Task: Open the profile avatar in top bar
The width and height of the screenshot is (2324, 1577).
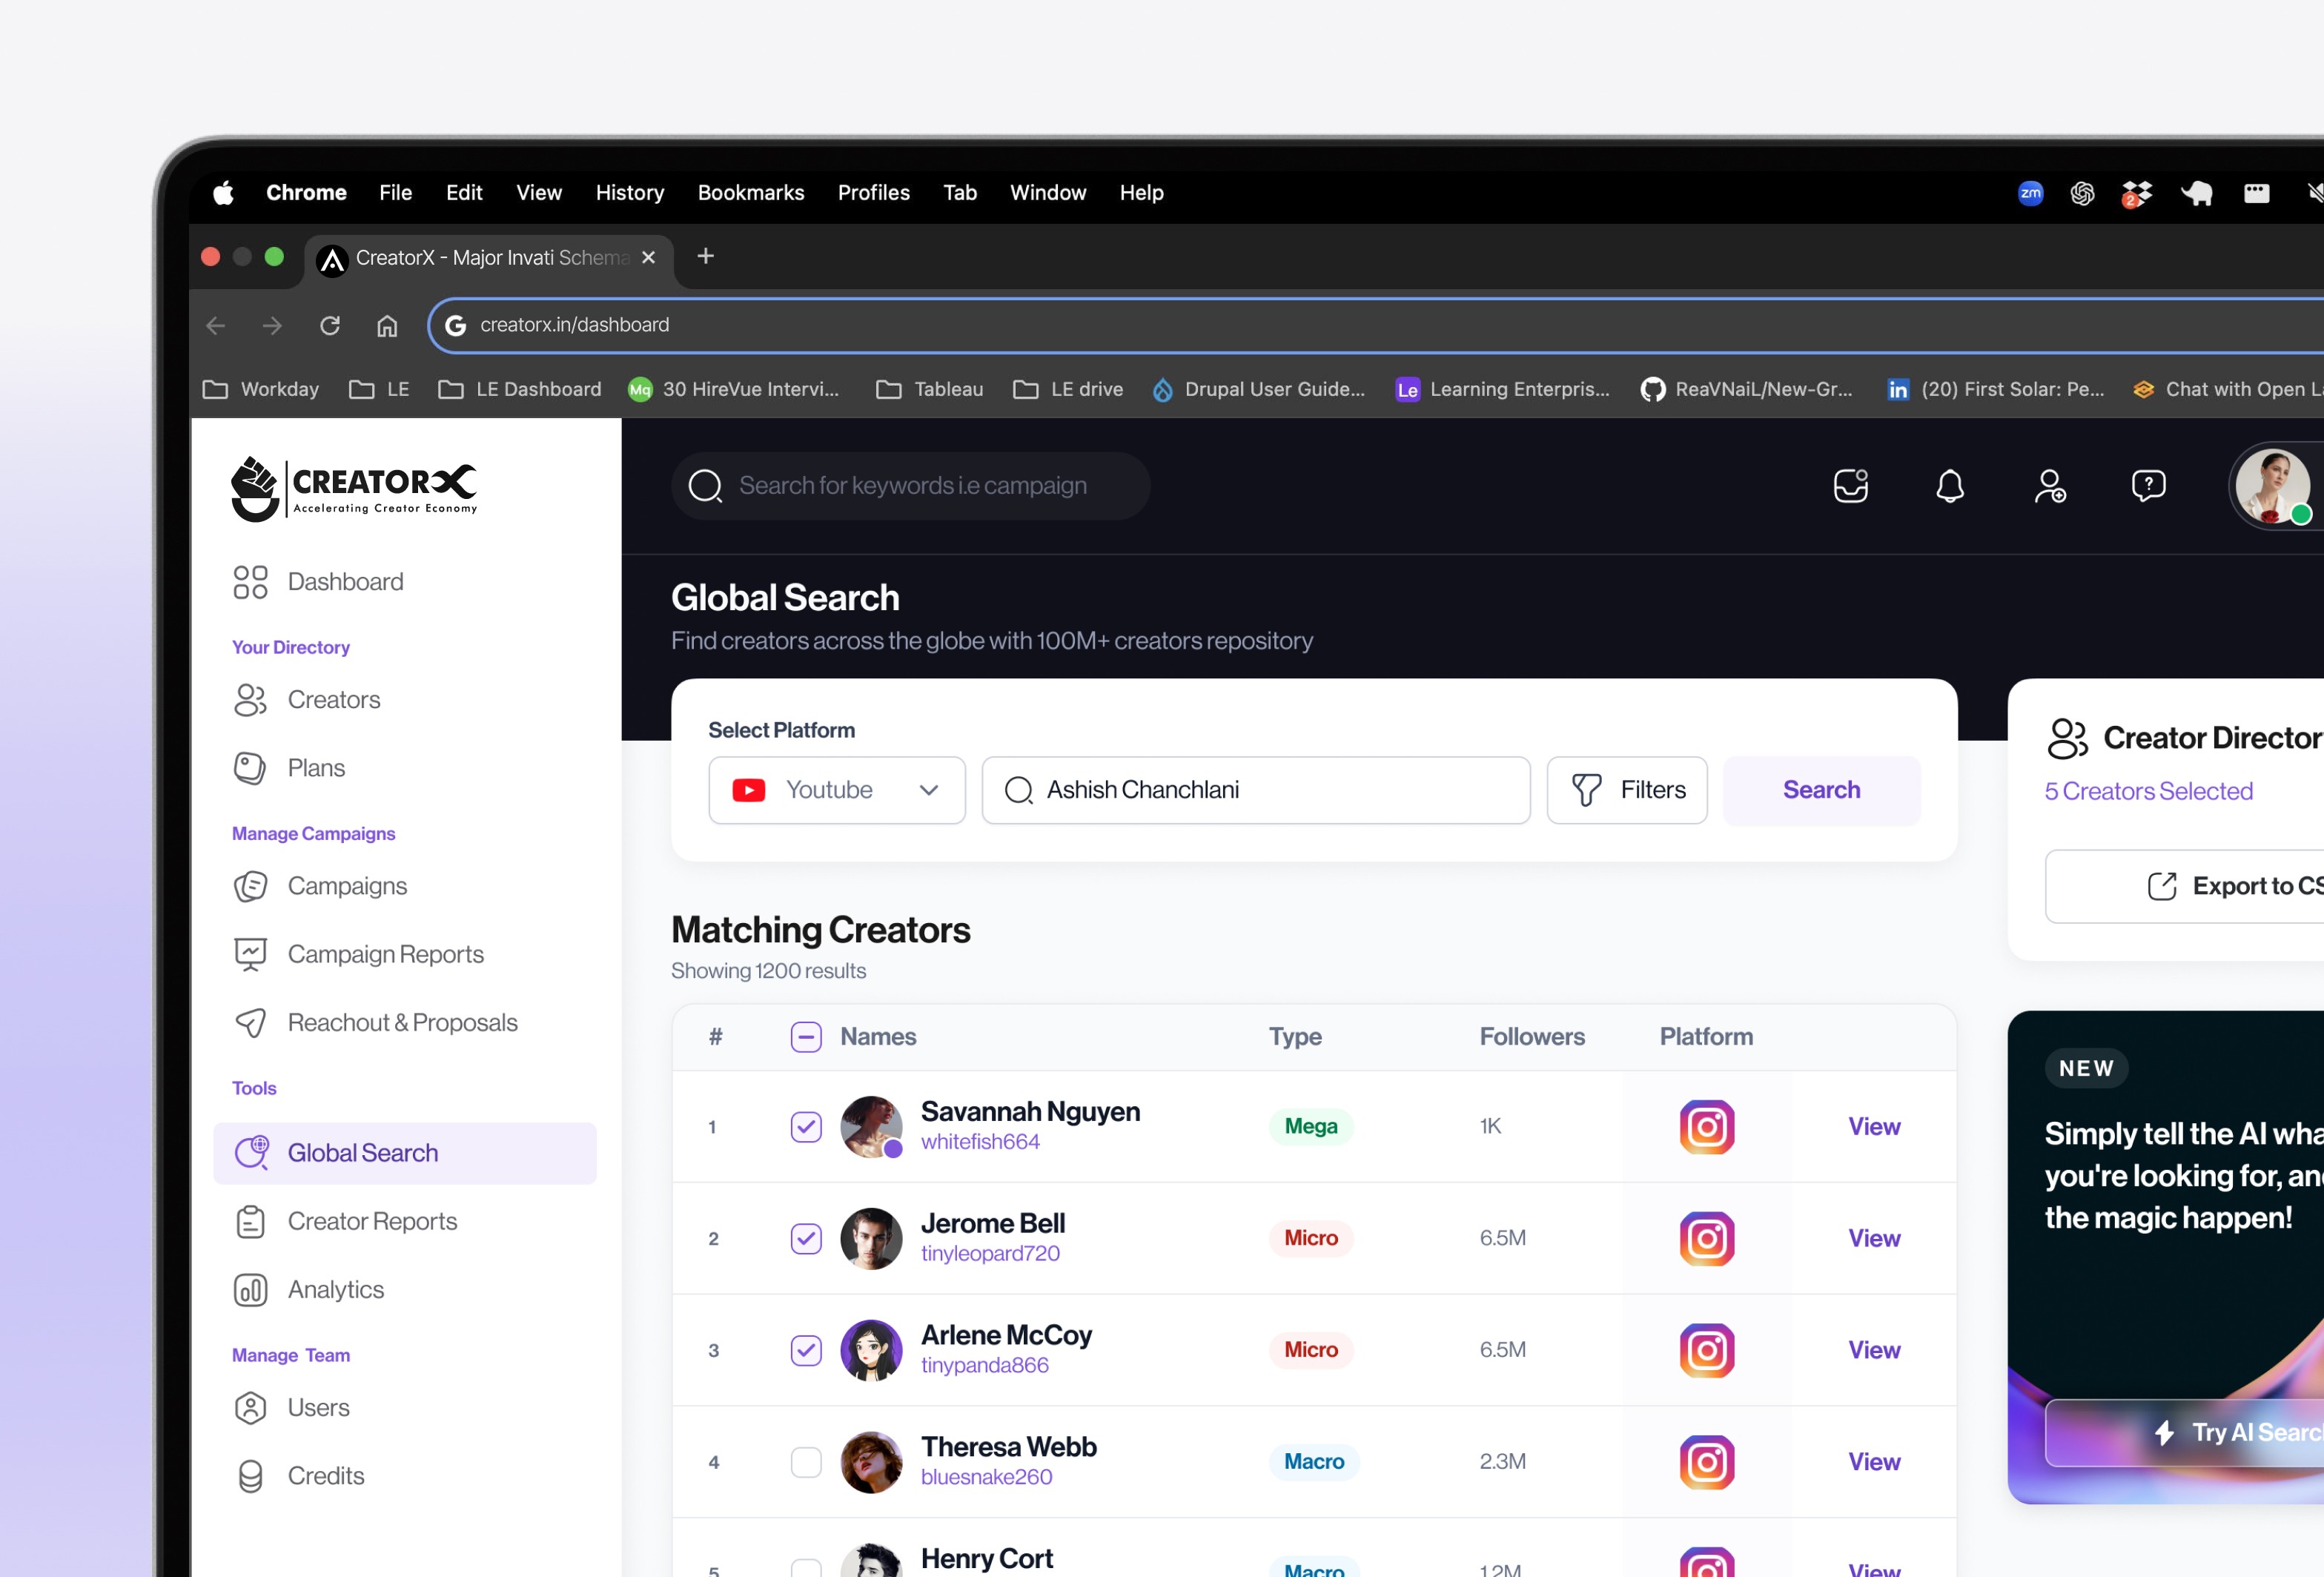Action: tap(2272, 486)
